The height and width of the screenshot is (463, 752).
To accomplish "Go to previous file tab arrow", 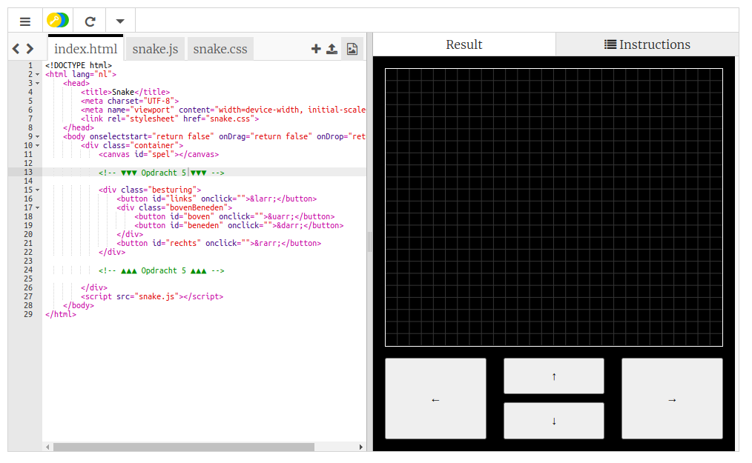I will pos(16,48).
